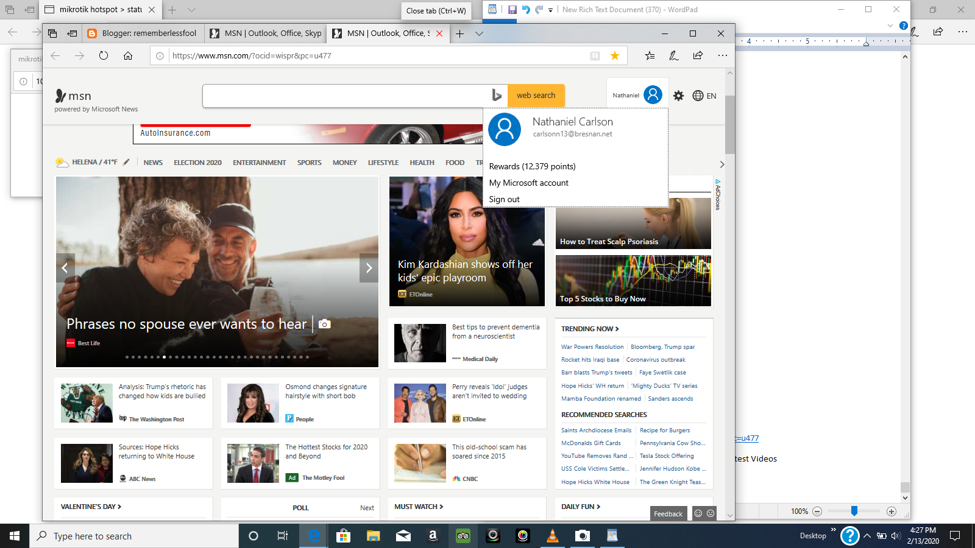Close the mikrotik hotspot tab
The width and height of the screenshot is (975, 548).
click(152, 10)
